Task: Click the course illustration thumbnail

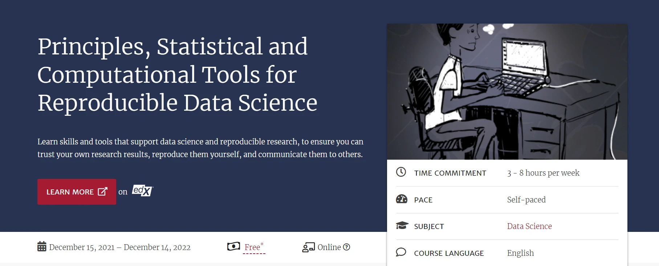Action: coord(507,91)
